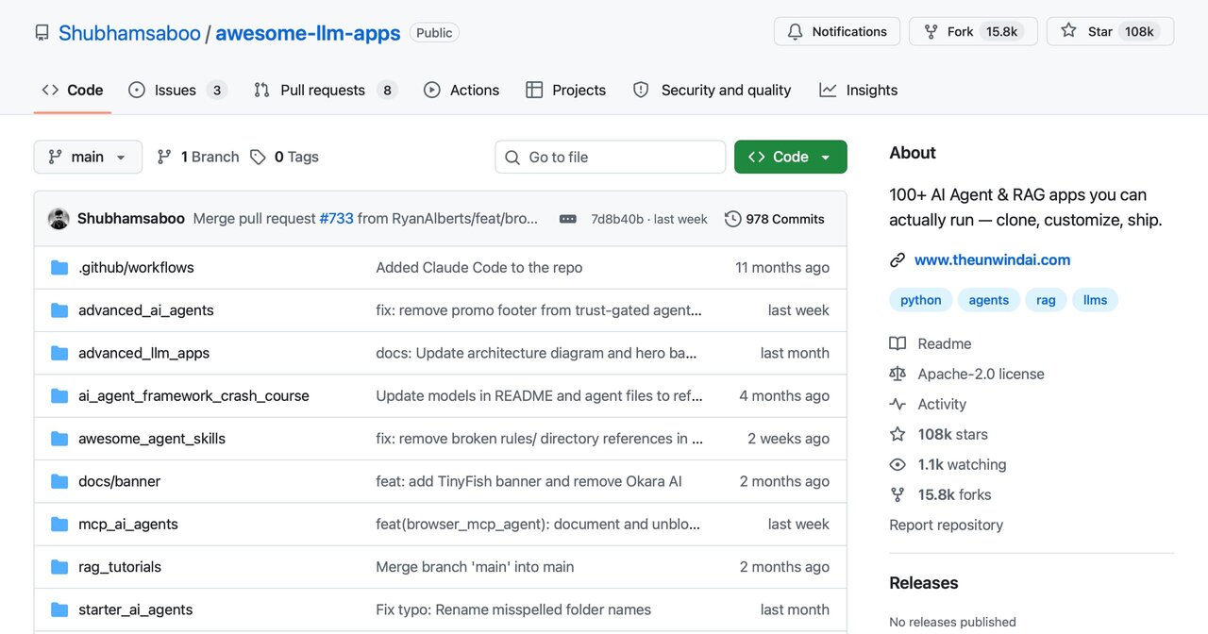Viewport: 1208px width, 634px height.
Task: Open the Apache-2.0 license link
Action: (x=981, y=374)
